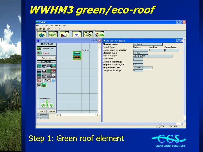Open the View menu
Screen dimensions: 203x152
[46, 25]
